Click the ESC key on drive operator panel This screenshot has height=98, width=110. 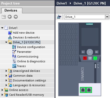click(83, 52)
